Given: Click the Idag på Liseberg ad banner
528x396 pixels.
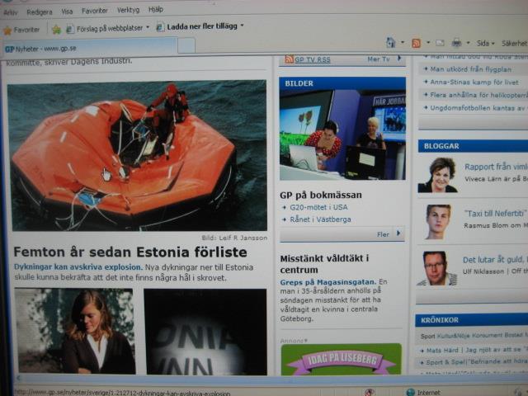Looking at the screenshot, I should pos(341,360).
